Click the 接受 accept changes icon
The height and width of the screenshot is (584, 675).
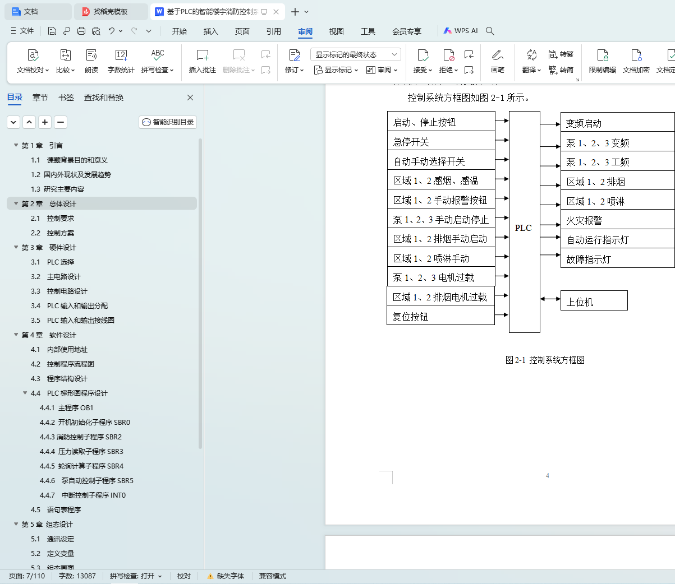[423, 55]
